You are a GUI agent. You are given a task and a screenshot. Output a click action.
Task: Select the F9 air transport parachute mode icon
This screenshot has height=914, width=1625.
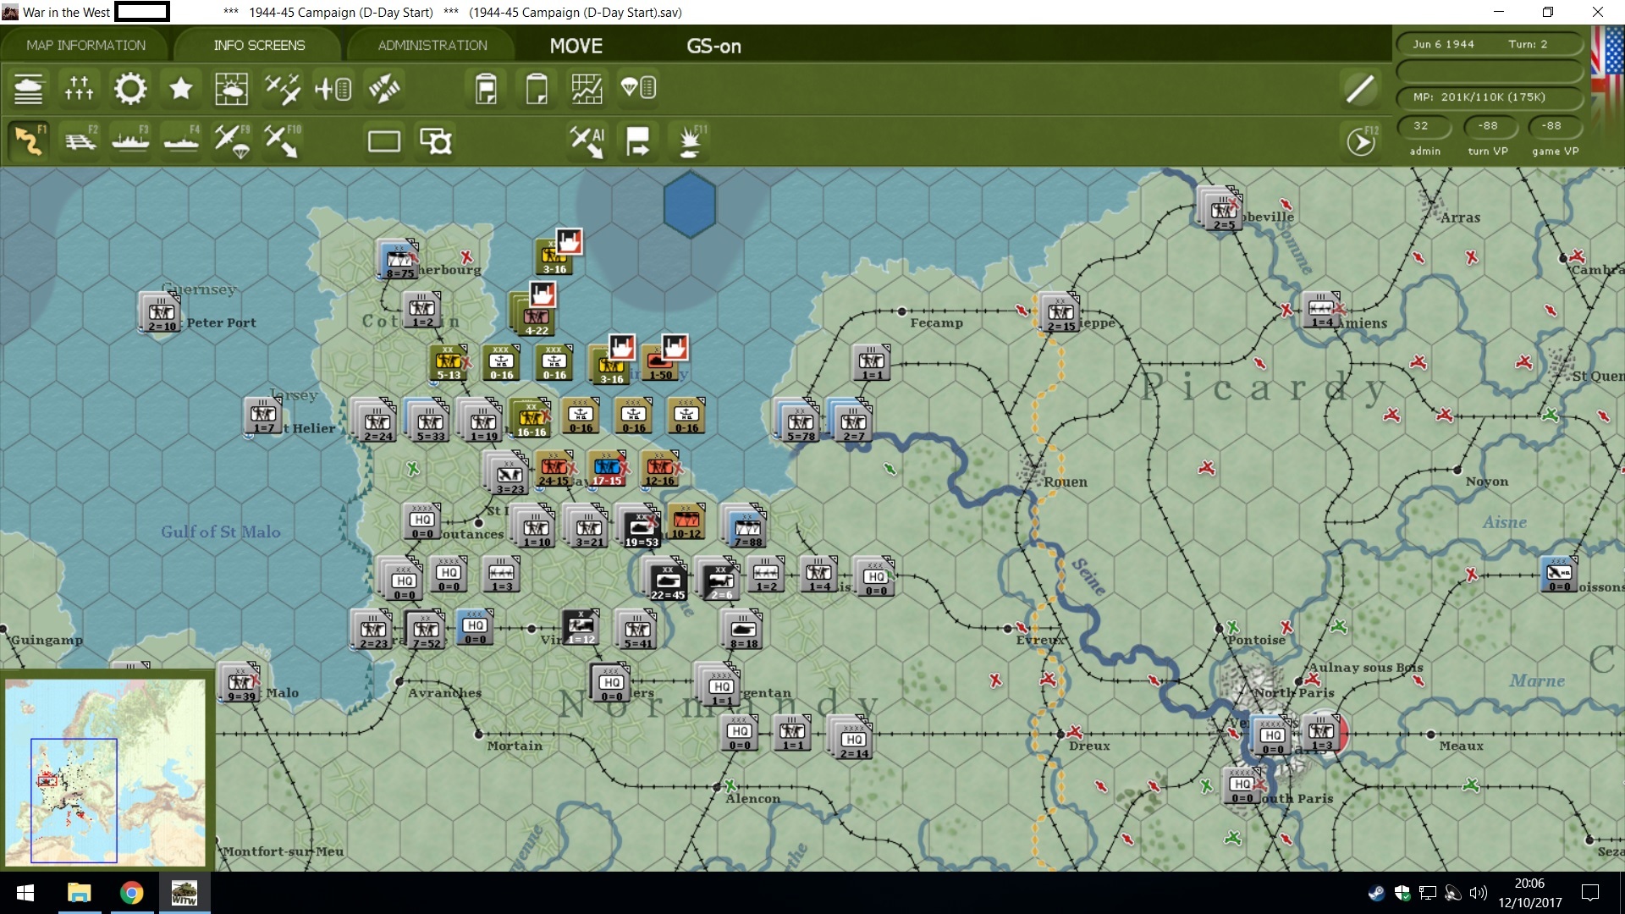point(232,140)
